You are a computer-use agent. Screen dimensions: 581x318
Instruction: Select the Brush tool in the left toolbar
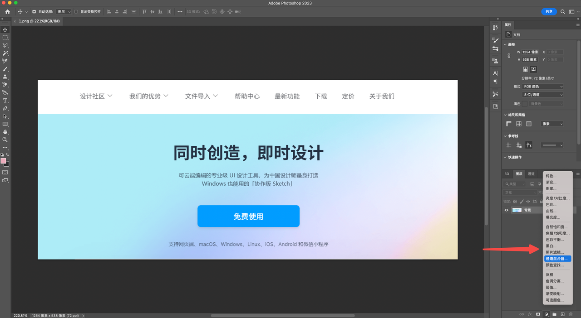tap(5, 69)
